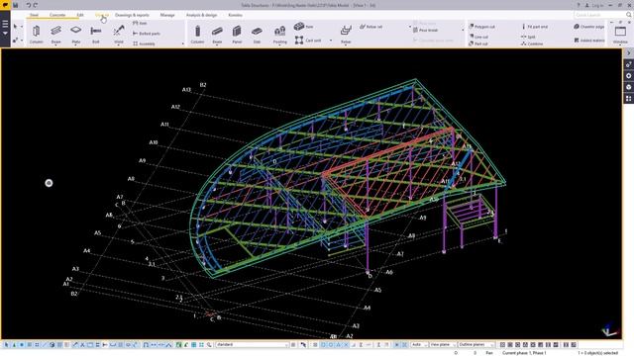Click the concrete Column tool
This screenshot has height=356, width=634.
click(x=197, y=35)
